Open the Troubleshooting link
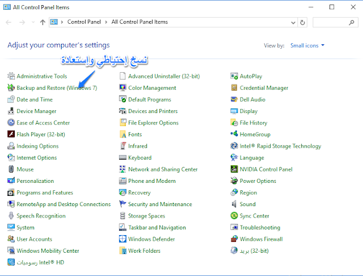Image resolution: width=363 pixels, height=276 pixels. (x=260, y=228)
